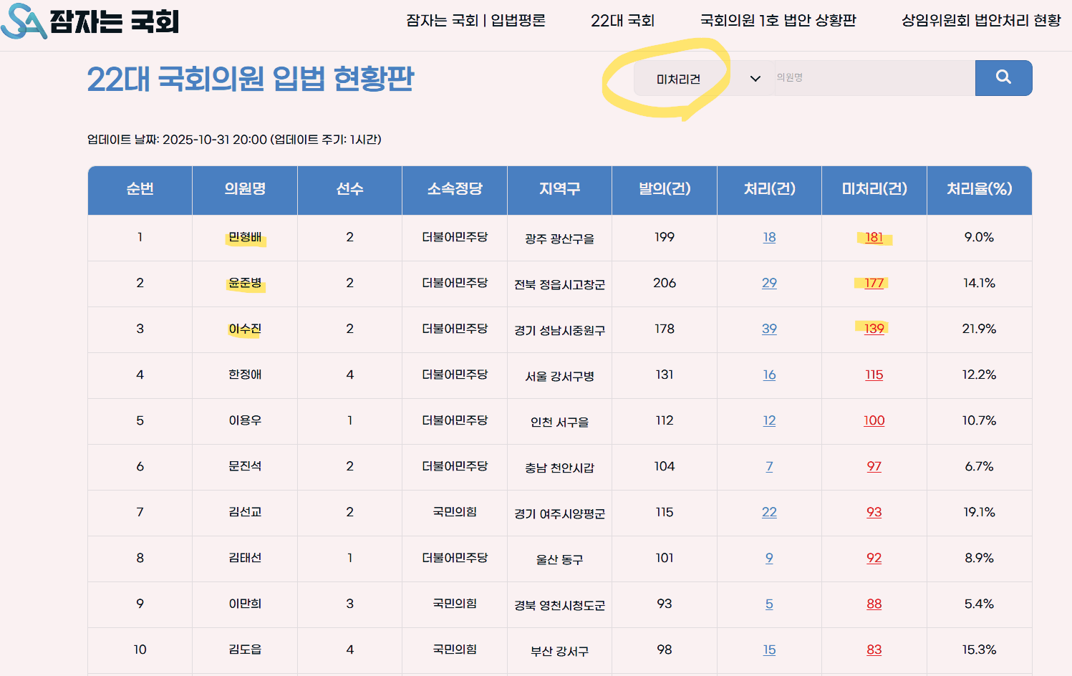Open 문진석's processed count 7 link
This screenshot has height=676, width=1072.
click(x=769, y=466)
